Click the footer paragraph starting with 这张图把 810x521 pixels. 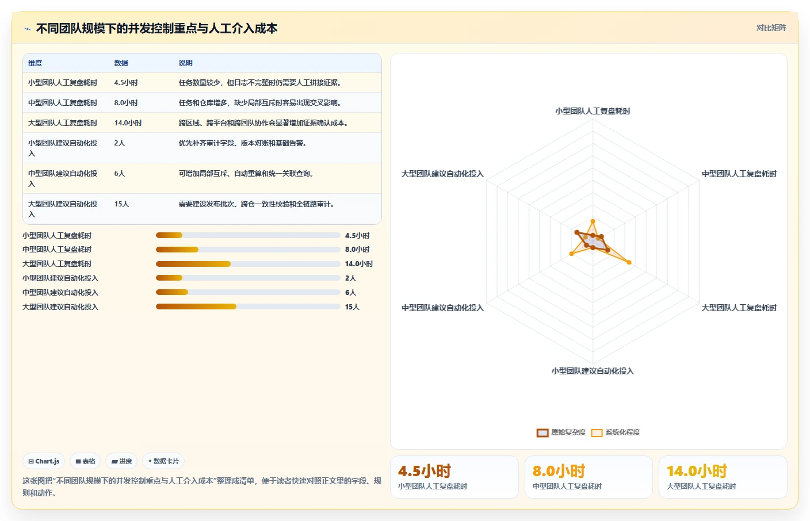(202, 486)
